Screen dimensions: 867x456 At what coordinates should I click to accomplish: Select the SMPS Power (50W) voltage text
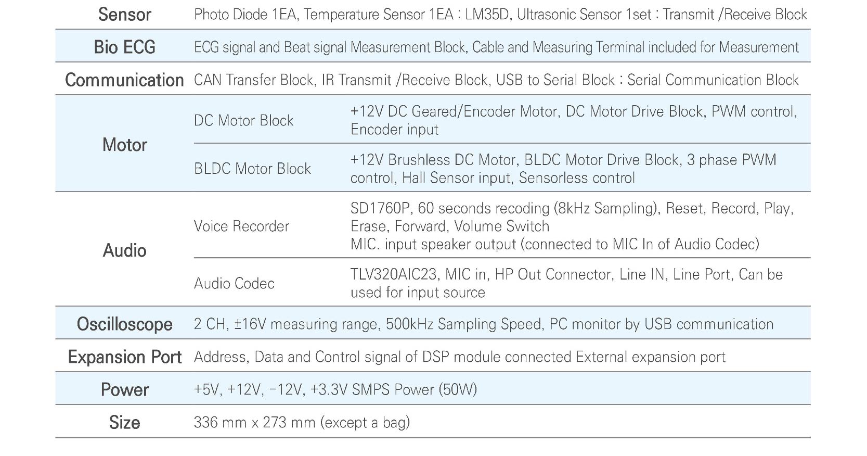335,390
